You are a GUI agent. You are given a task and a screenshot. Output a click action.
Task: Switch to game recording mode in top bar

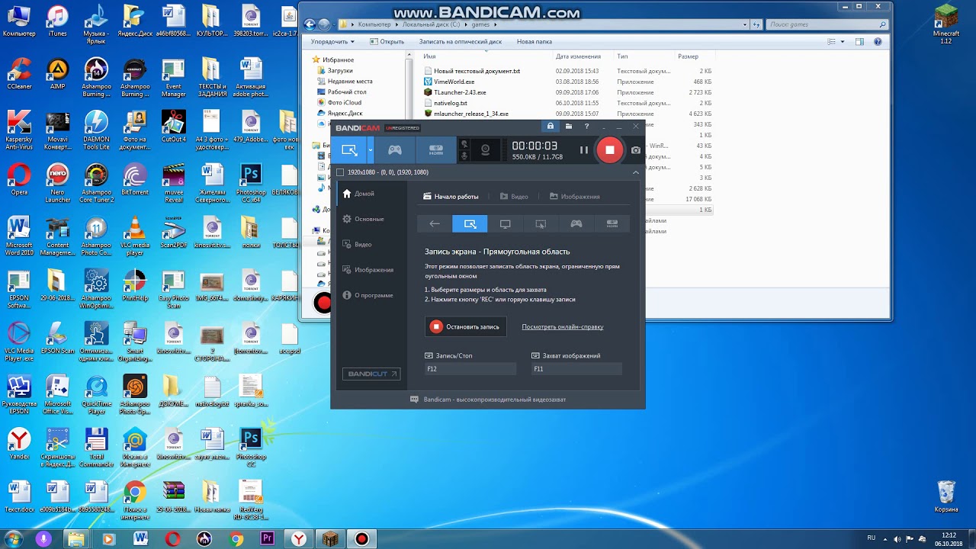pyautogui.click(x=395, y=150)
